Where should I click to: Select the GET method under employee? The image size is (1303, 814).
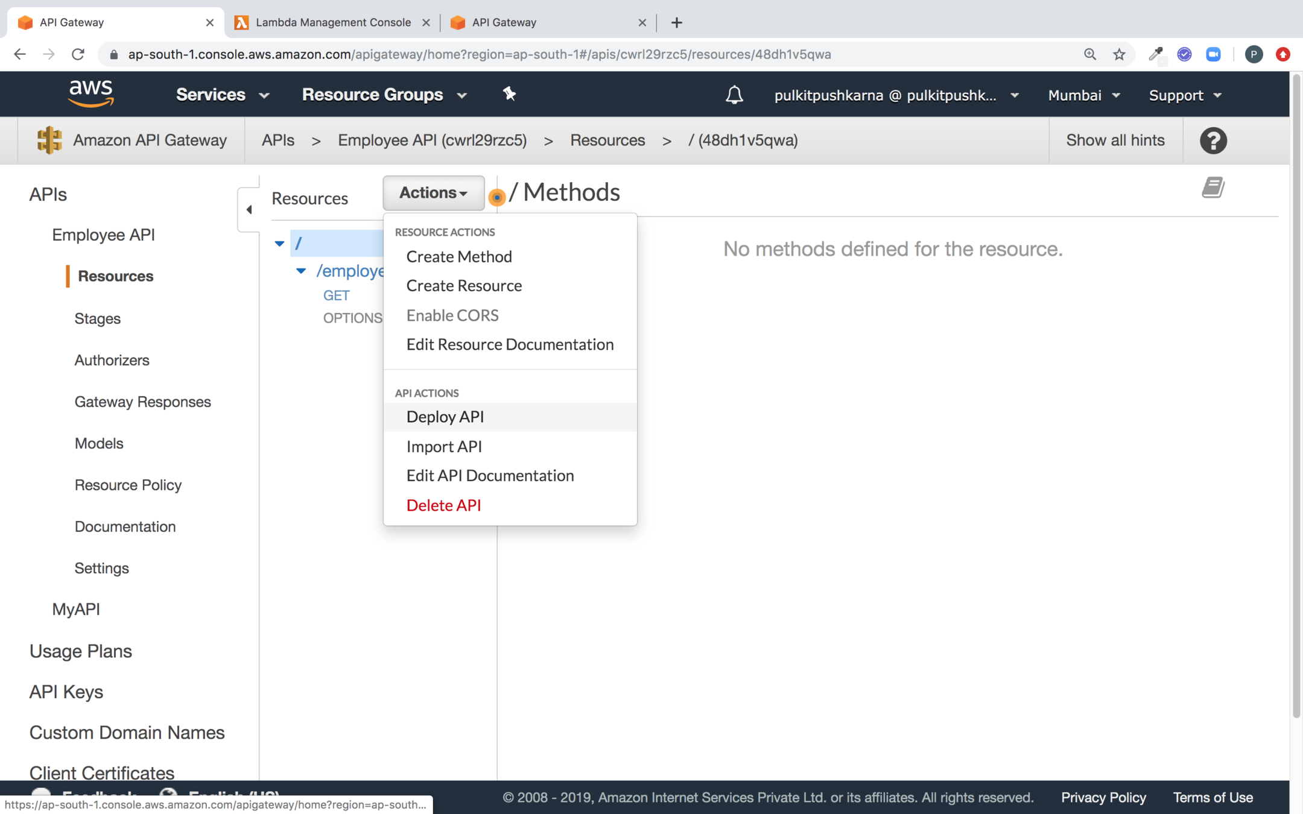point(336,295)
